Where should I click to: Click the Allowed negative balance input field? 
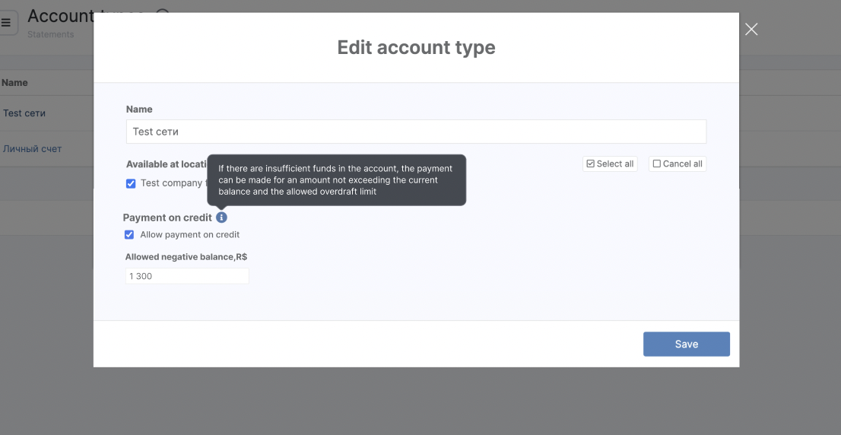click(x=187, y=276)
